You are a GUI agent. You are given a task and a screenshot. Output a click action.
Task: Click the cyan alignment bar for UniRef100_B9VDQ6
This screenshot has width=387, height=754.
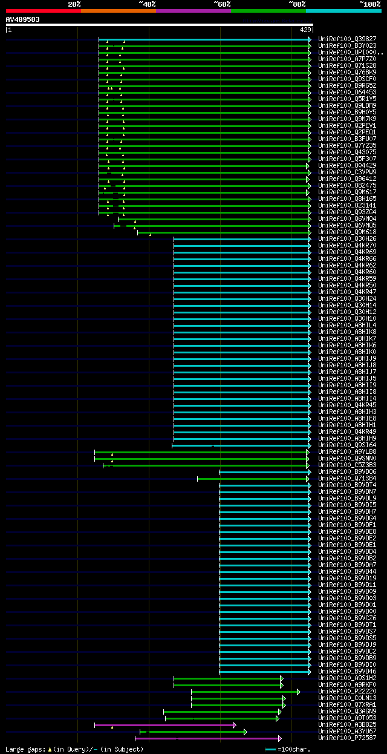click(x=265, y=472)
